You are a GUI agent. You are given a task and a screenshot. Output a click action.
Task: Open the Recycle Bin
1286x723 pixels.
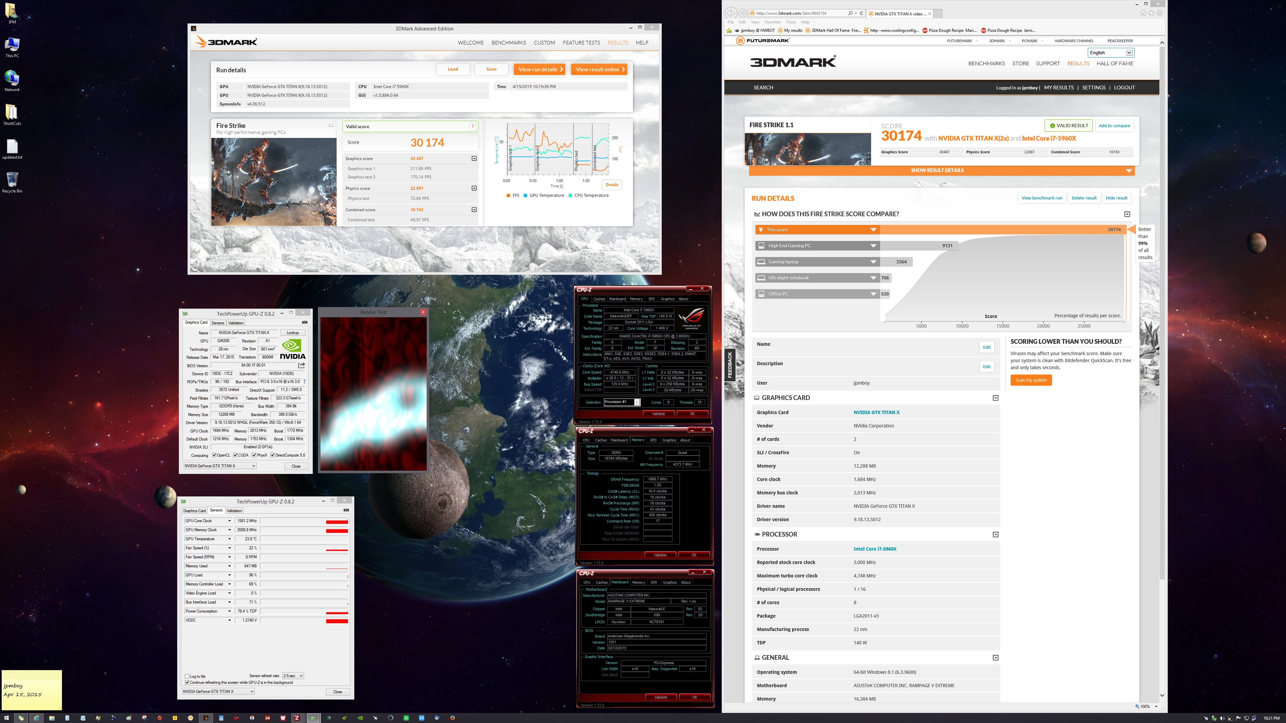[12, 182]
